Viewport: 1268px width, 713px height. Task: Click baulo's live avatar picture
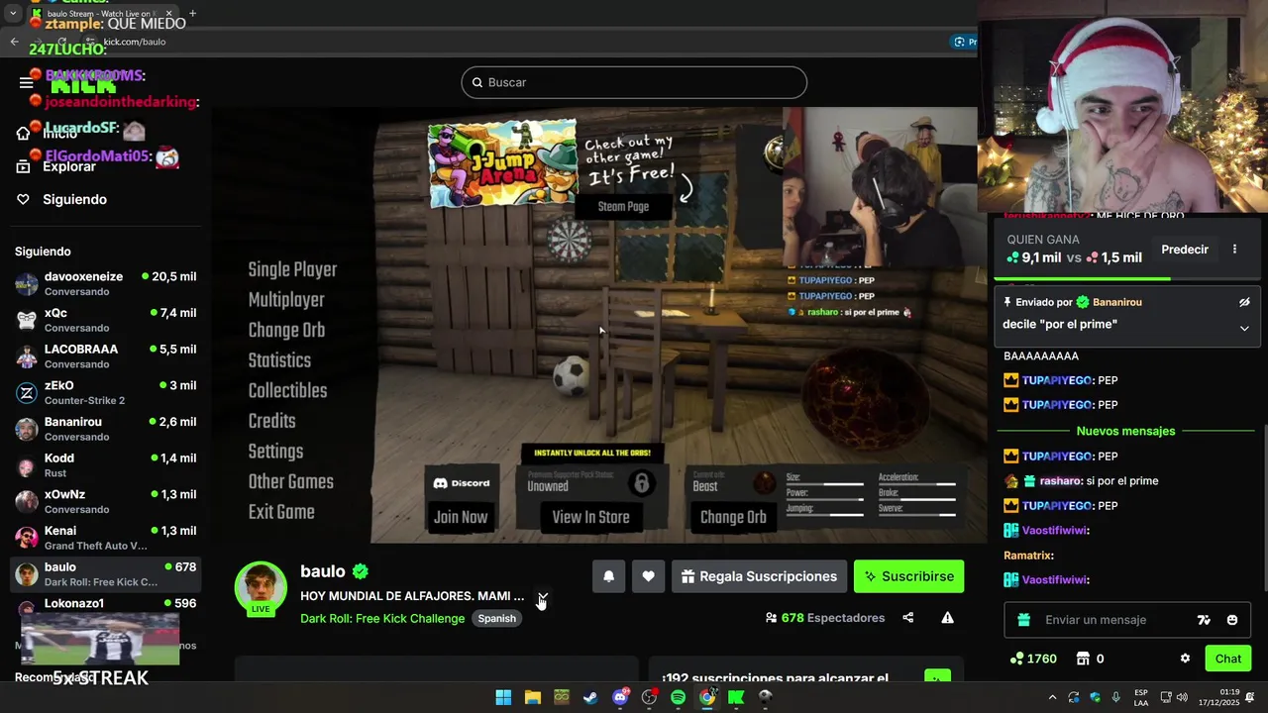pyautogui.click(x=261, y=587)
